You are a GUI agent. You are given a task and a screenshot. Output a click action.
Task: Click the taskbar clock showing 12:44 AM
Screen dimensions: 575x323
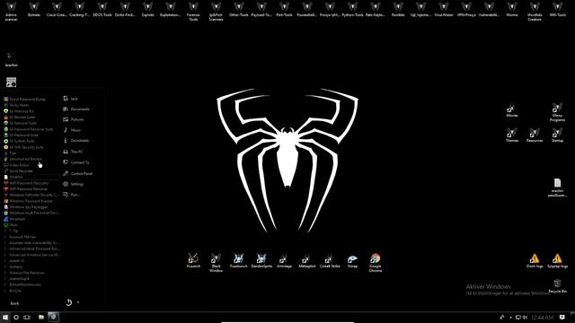pyautogui.click(x=543, y=317)
